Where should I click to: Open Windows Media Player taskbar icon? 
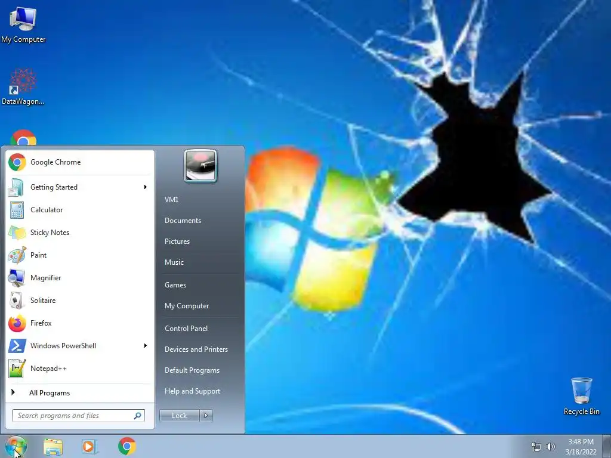point(90,447)
